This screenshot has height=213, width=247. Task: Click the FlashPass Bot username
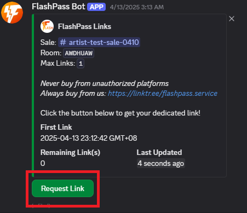point(59,7)
